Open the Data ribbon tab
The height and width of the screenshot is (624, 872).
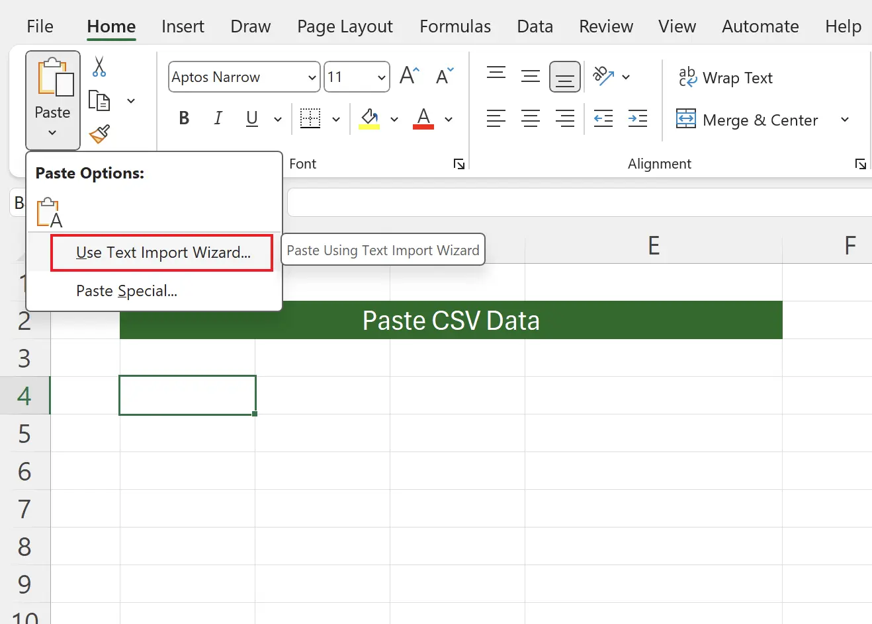tap(535, 26)
